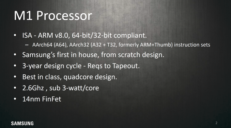The image size is (231, 128).
Task: Click the word Processor in the title
Action: tap(64, 16)
